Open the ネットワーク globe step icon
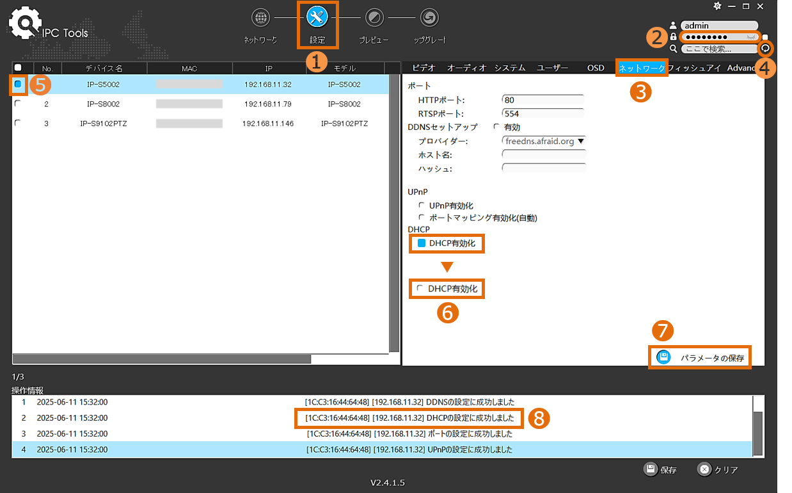Screen dimensions: 792x493 [x=260, y=18]
